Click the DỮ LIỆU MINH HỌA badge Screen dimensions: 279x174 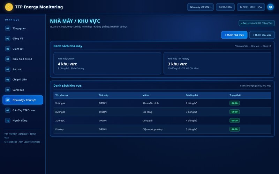(x=251, y=7)
